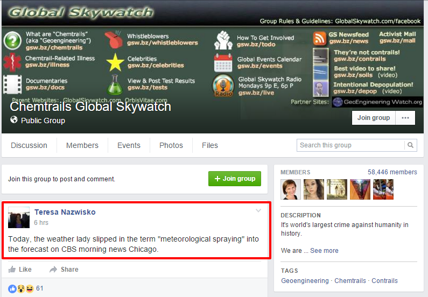Open the fourth member photo with orange triangle

click(360, 189)
